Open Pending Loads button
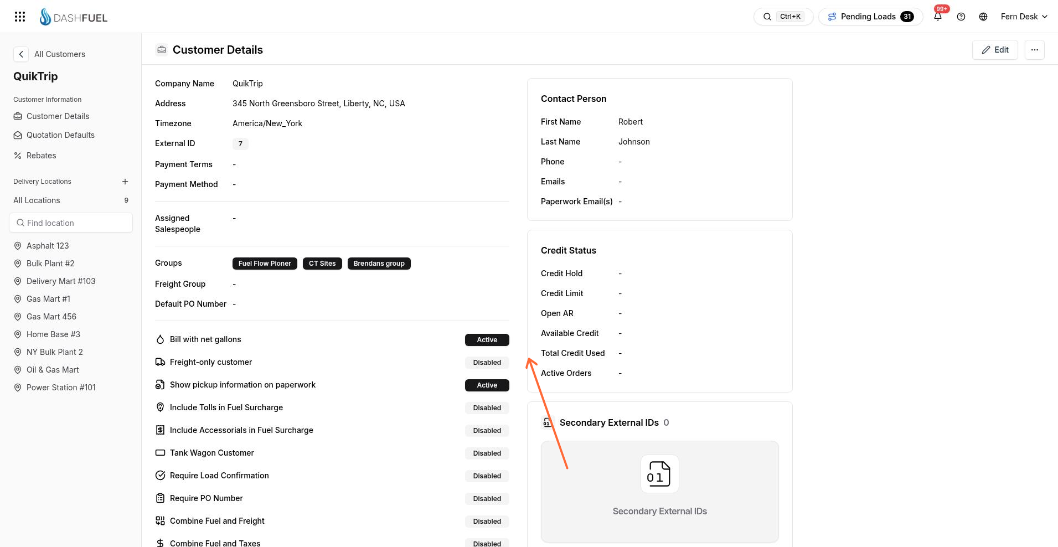Image resolution: width=1058 pixels, height=547 pixels. click(870, 17)
